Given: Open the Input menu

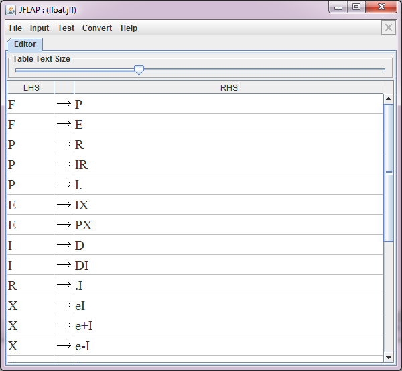Looking at the screenshot, I should (x=40, y=28).
